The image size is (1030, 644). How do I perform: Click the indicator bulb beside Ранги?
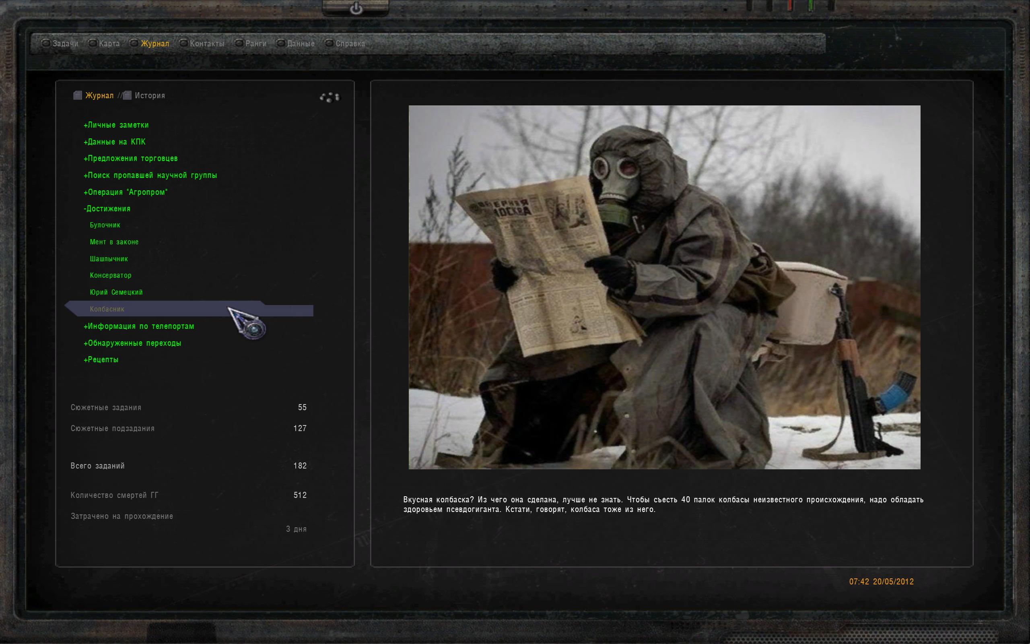click(239, 43)
